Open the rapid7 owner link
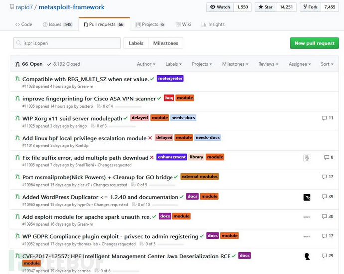The width and height of the screenshot is (344, 274). (24, 7)
